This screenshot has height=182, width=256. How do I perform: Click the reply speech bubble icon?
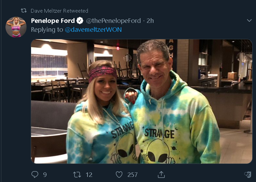coord(35,174)
